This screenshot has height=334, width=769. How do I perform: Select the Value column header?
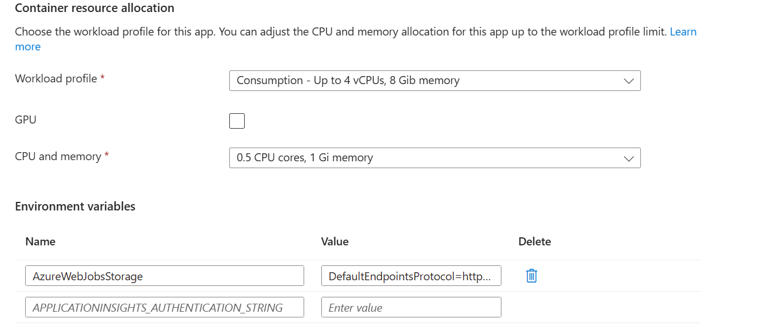(334, 241)
